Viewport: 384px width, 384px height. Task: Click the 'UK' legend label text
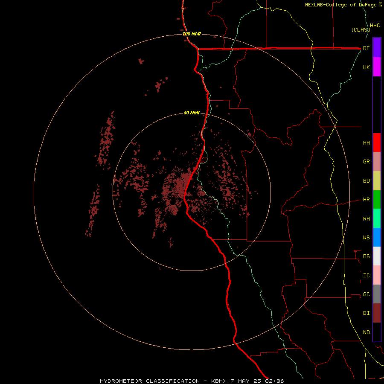click(366, 67)
